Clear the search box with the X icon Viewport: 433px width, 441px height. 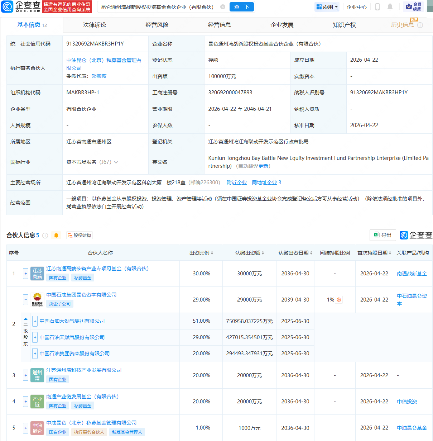pyautogui.click(x=223, y=7)
